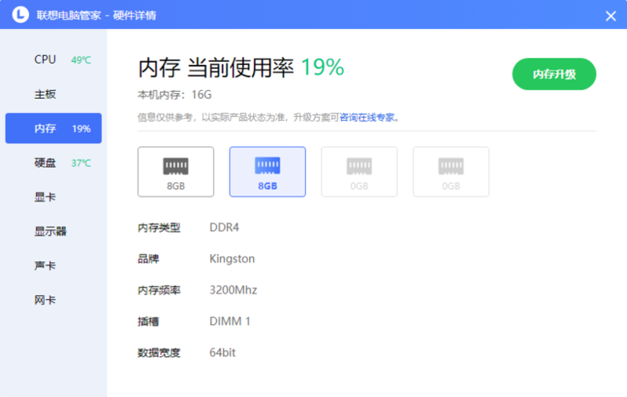Open the 咨询在线专家 online expert link
The height and width of the screenshot is (397, 627).
[366, 118]
